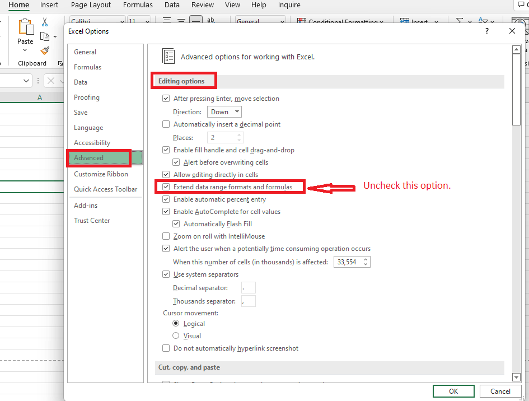Toggle After pressing Enter, move selection
The image size is (529, 401).
(x=166, y=98)
